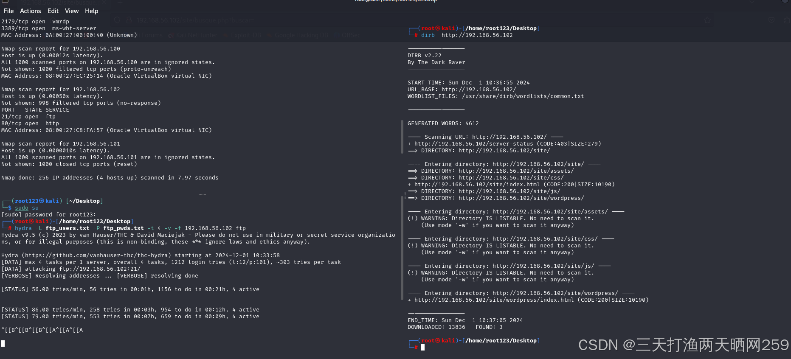Click the 'Nmap done: 256 IP addresses' line

110,178
